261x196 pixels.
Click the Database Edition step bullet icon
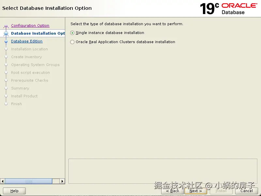(x=6, y=41)
